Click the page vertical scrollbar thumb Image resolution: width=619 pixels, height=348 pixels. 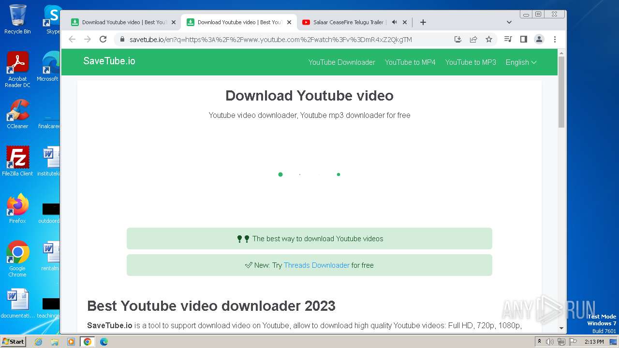(x=561, y=92)
